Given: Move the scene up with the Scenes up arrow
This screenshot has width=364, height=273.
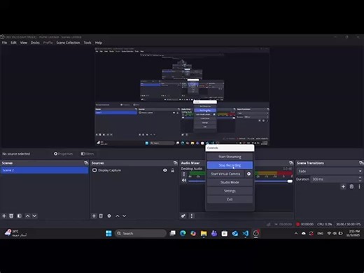Looking at the screenshot, I should 27,216.
